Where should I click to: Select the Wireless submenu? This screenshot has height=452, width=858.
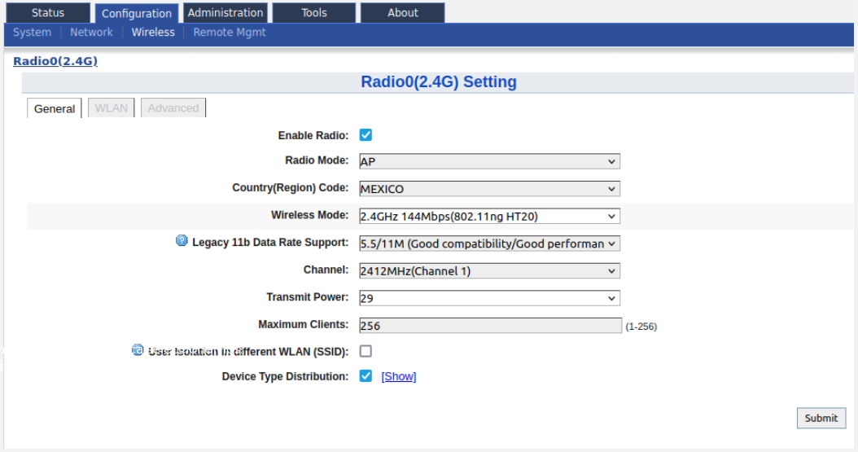153,33
